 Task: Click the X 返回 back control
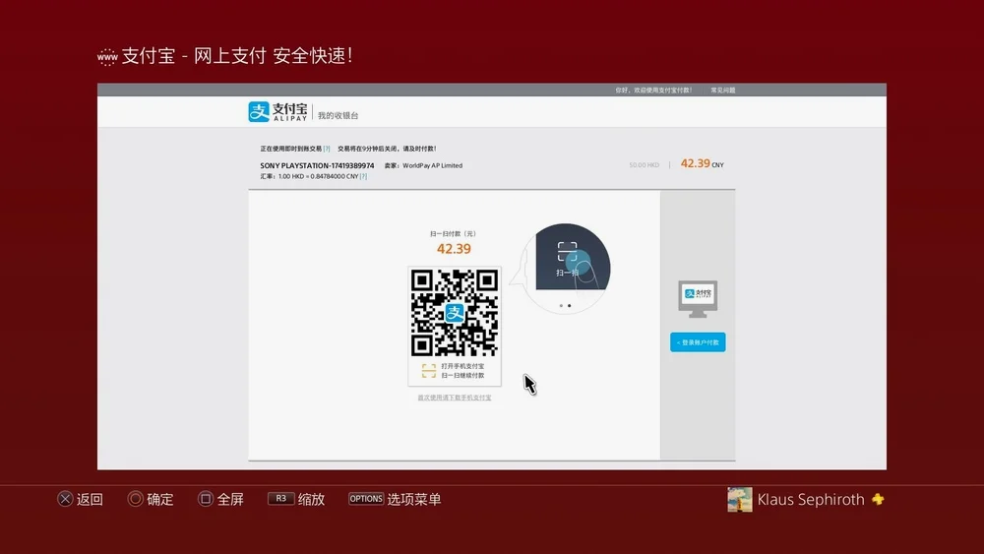tap(81, 499)
